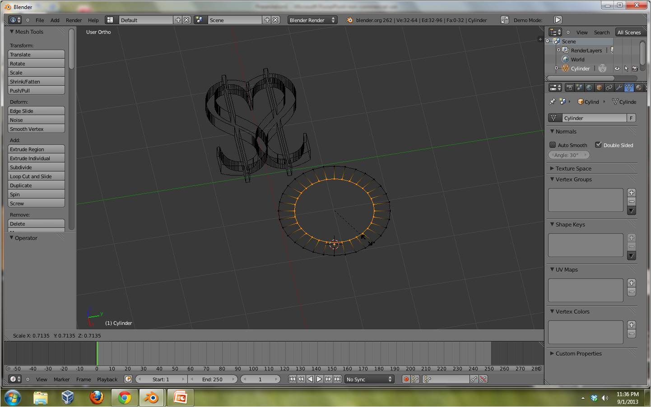Open the Scene properties tab
The image size is (651, 407).
(x=580, y=88)
